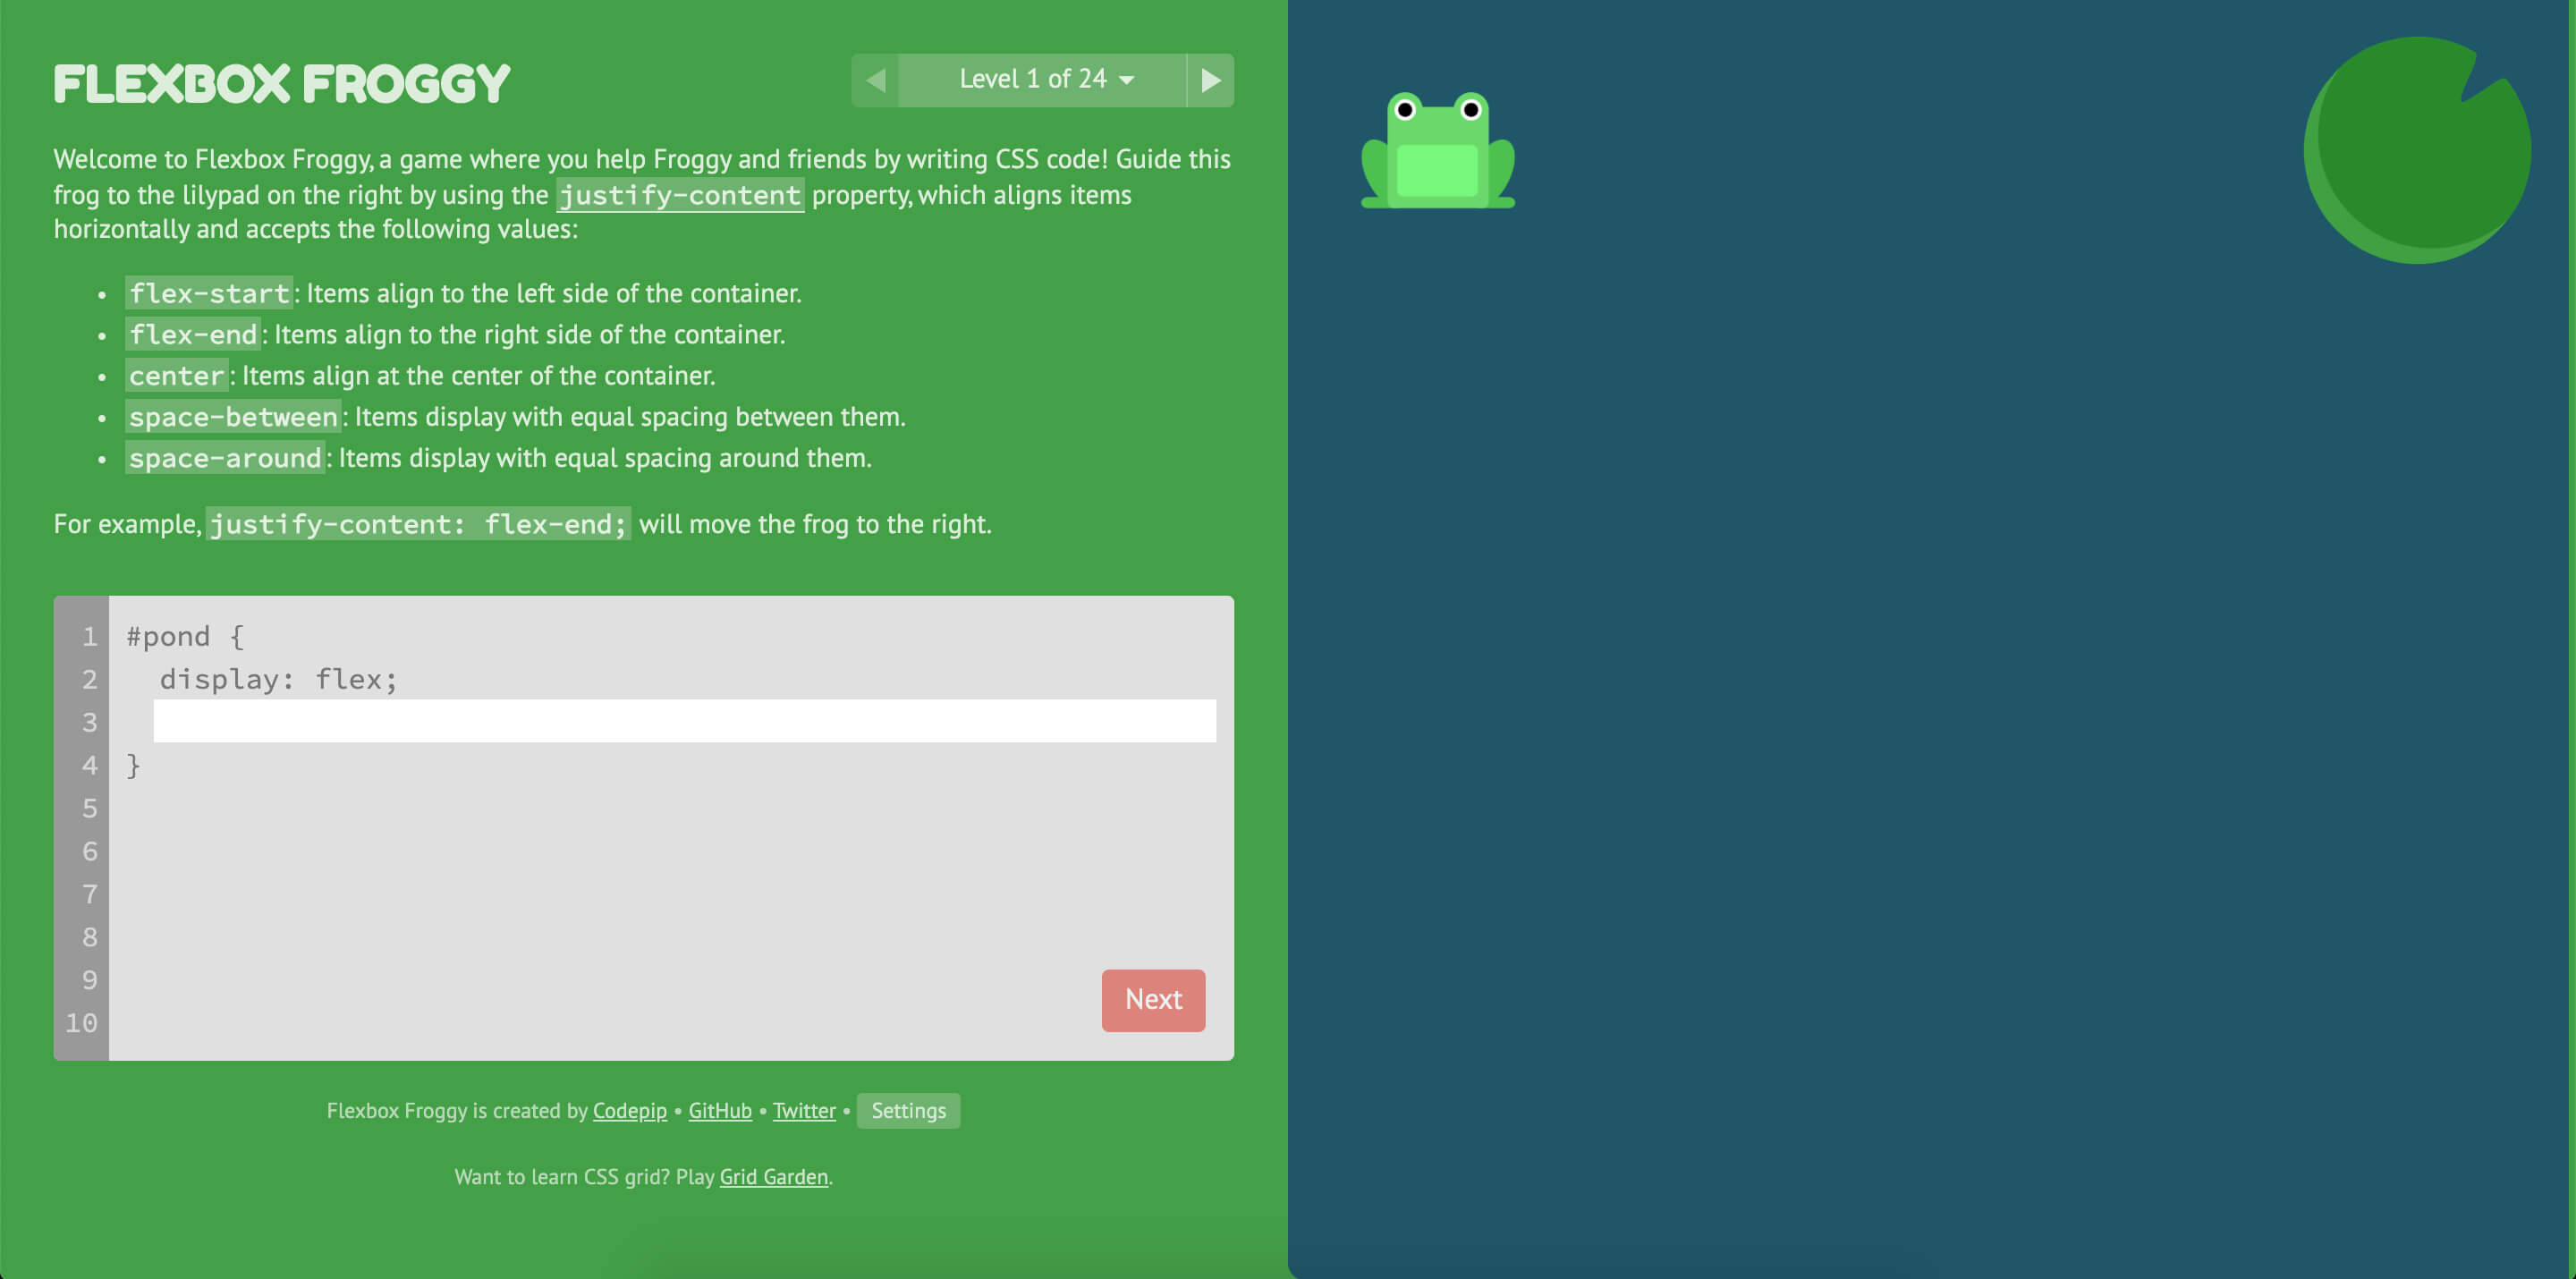The height and width of the screenshot is (1279, 2576).
Task: Click the justify-content code input field
Action: (x=682, y=721)
